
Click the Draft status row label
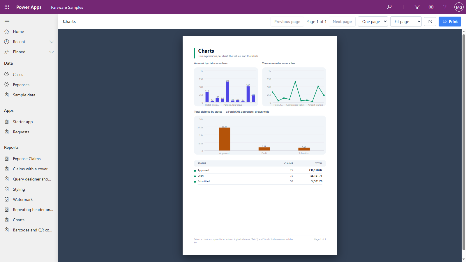click(x=201, y=176)
